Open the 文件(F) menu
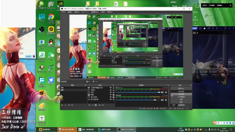Image resolution: width=235 pixels, height=132 pixels. [63, 12]
